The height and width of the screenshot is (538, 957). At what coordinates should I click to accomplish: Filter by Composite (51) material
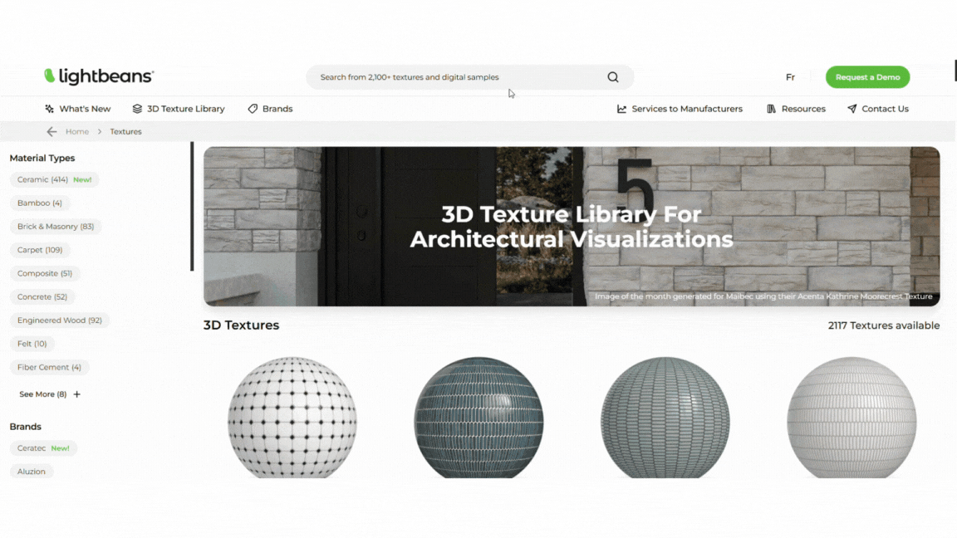(x=45, y=274)
